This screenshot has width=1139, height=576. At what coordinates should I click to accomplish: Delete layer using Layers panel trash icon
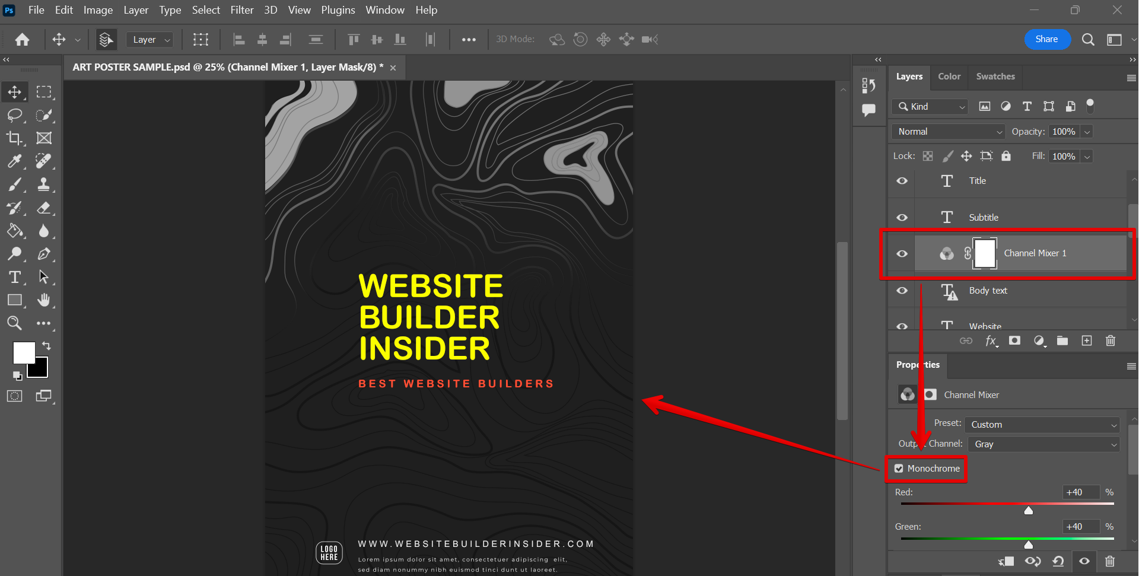(x=1110, y=340)
